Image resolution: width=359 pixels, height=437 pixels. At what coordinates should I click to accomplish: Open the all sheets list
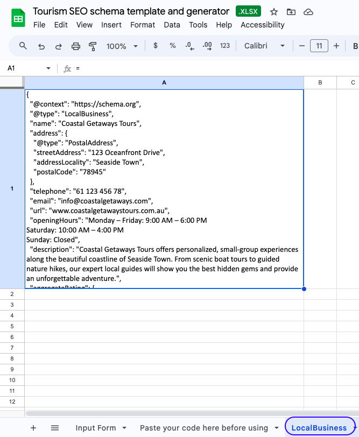coord(55,428)
